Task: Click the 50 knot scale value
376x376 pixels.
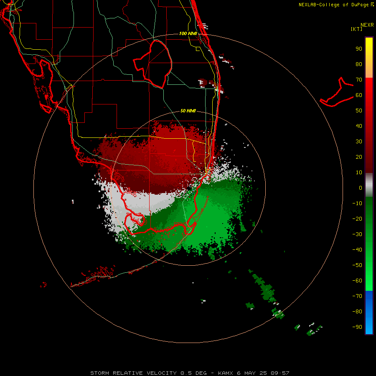Action: [359, 111]
